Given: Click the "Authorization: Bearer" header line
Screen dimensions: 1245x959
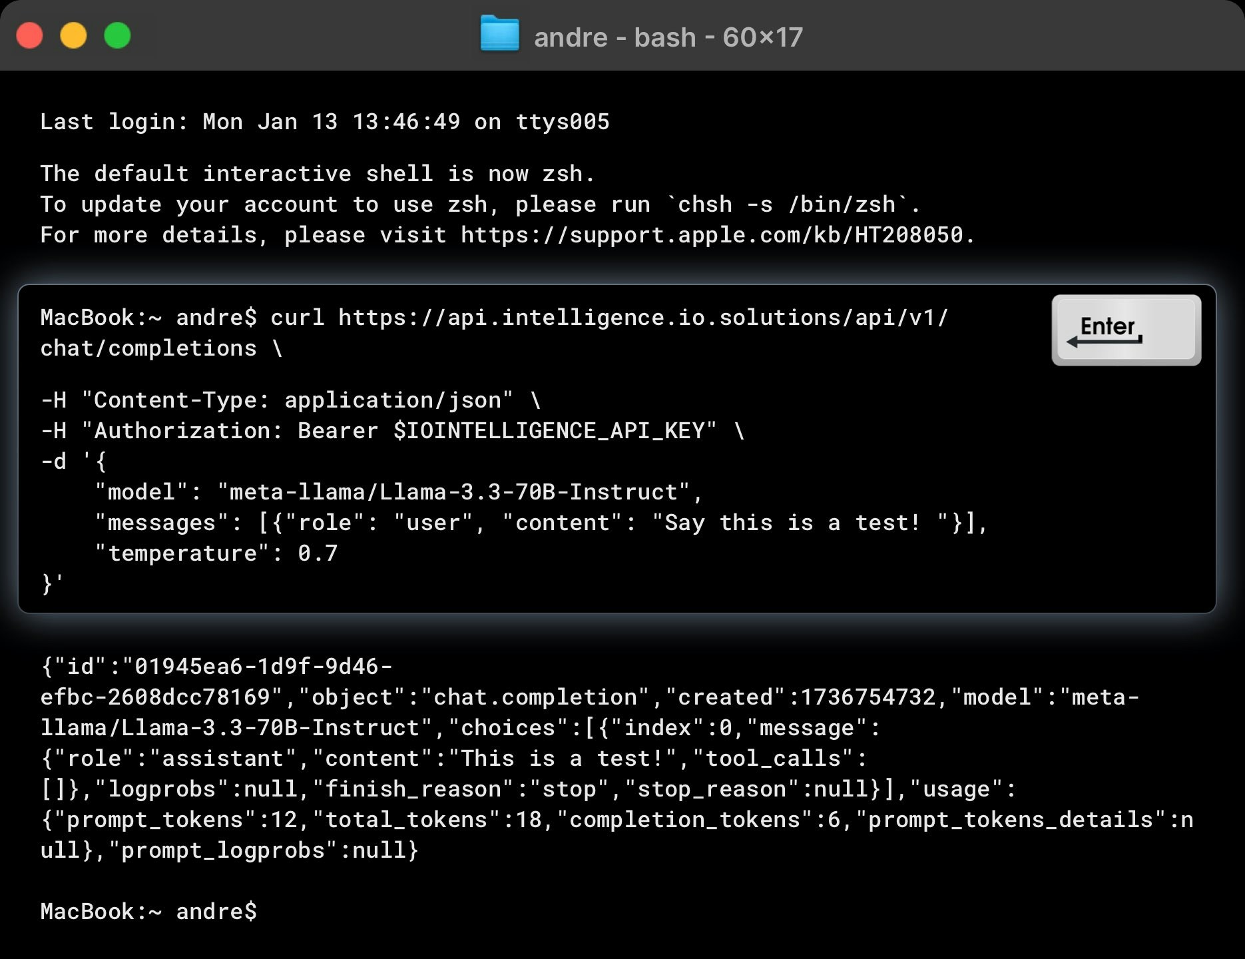Looking at the screenshot, I should [392, 431].
